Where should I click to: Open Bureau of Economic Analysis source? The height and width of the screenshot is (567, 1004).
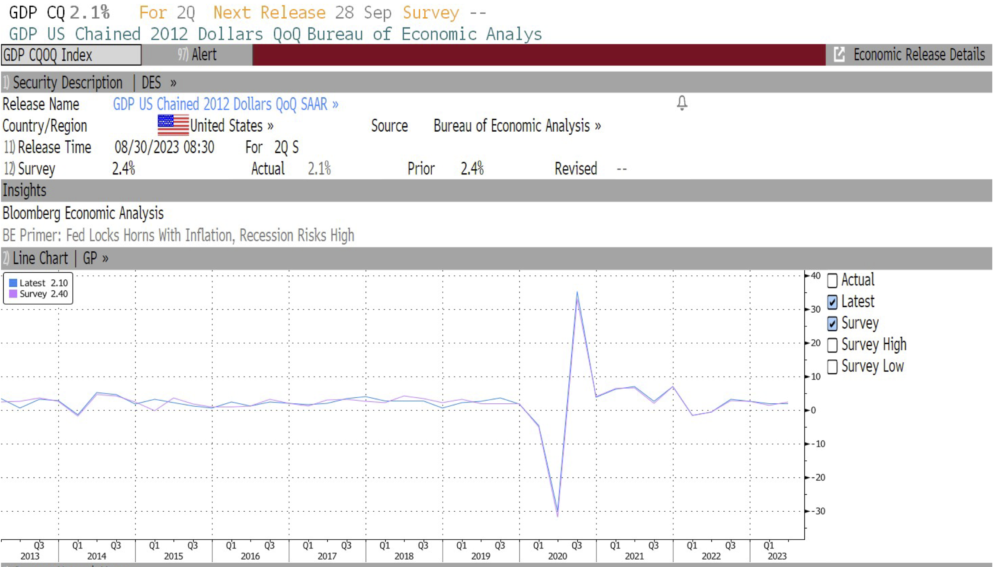coord(516,126)
